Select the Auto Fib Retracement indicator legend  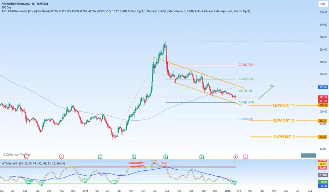(126, 11)
